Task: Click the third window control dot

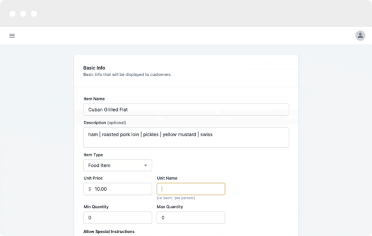Action: coord(34,14)
